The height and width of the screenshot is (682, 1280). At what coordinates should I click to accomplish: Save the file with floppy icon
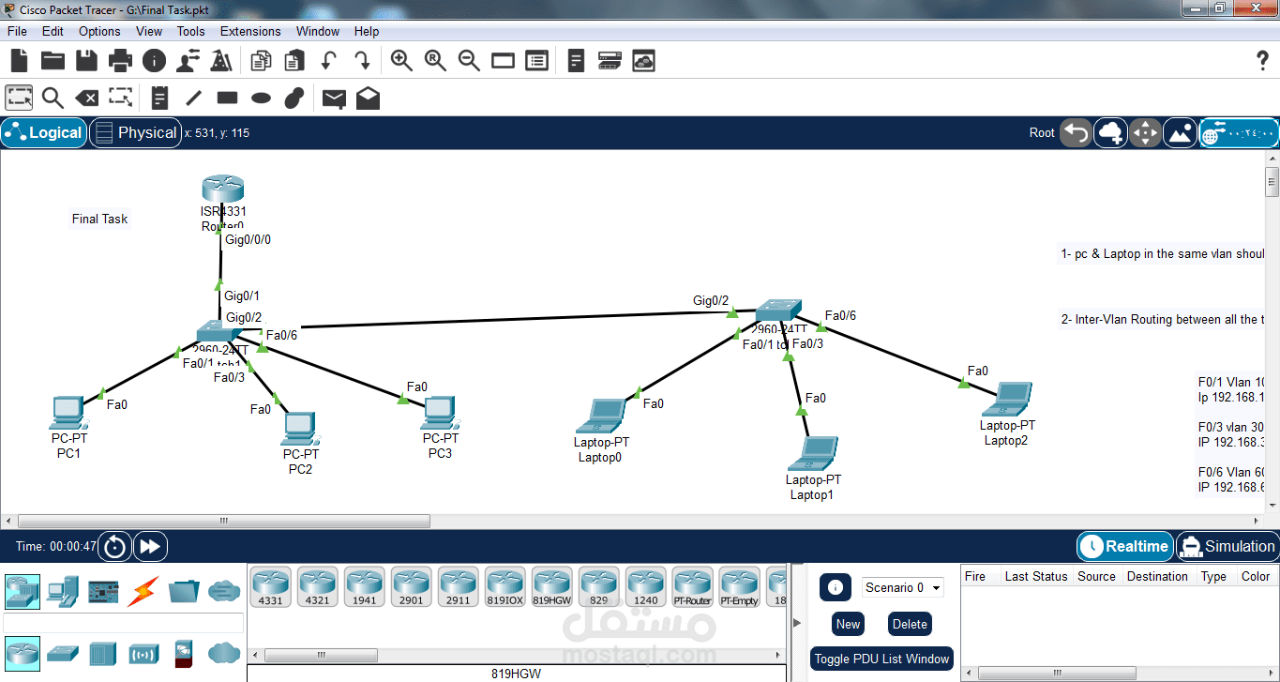[x=86, y=61]
